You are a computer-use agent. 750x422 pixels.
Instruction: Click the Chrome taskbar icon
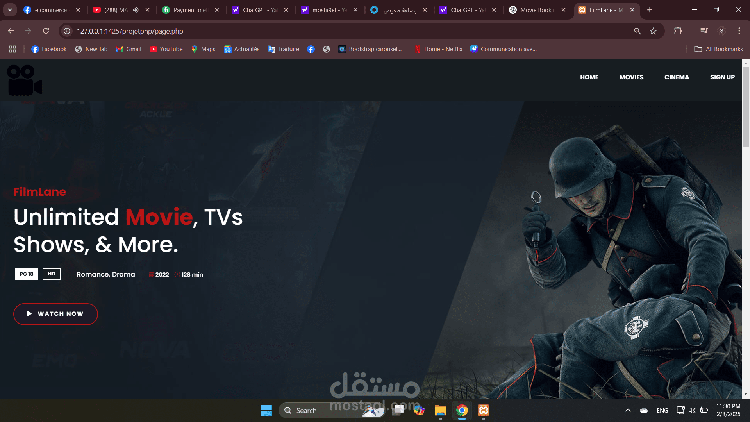[x=462, y=410]
